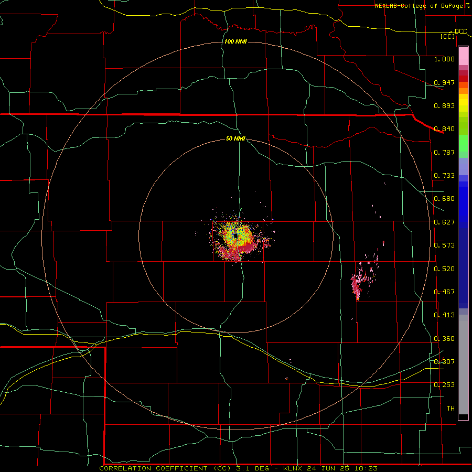Select the 0.520 color scale value
472x472 pixels.
point(444,269)
